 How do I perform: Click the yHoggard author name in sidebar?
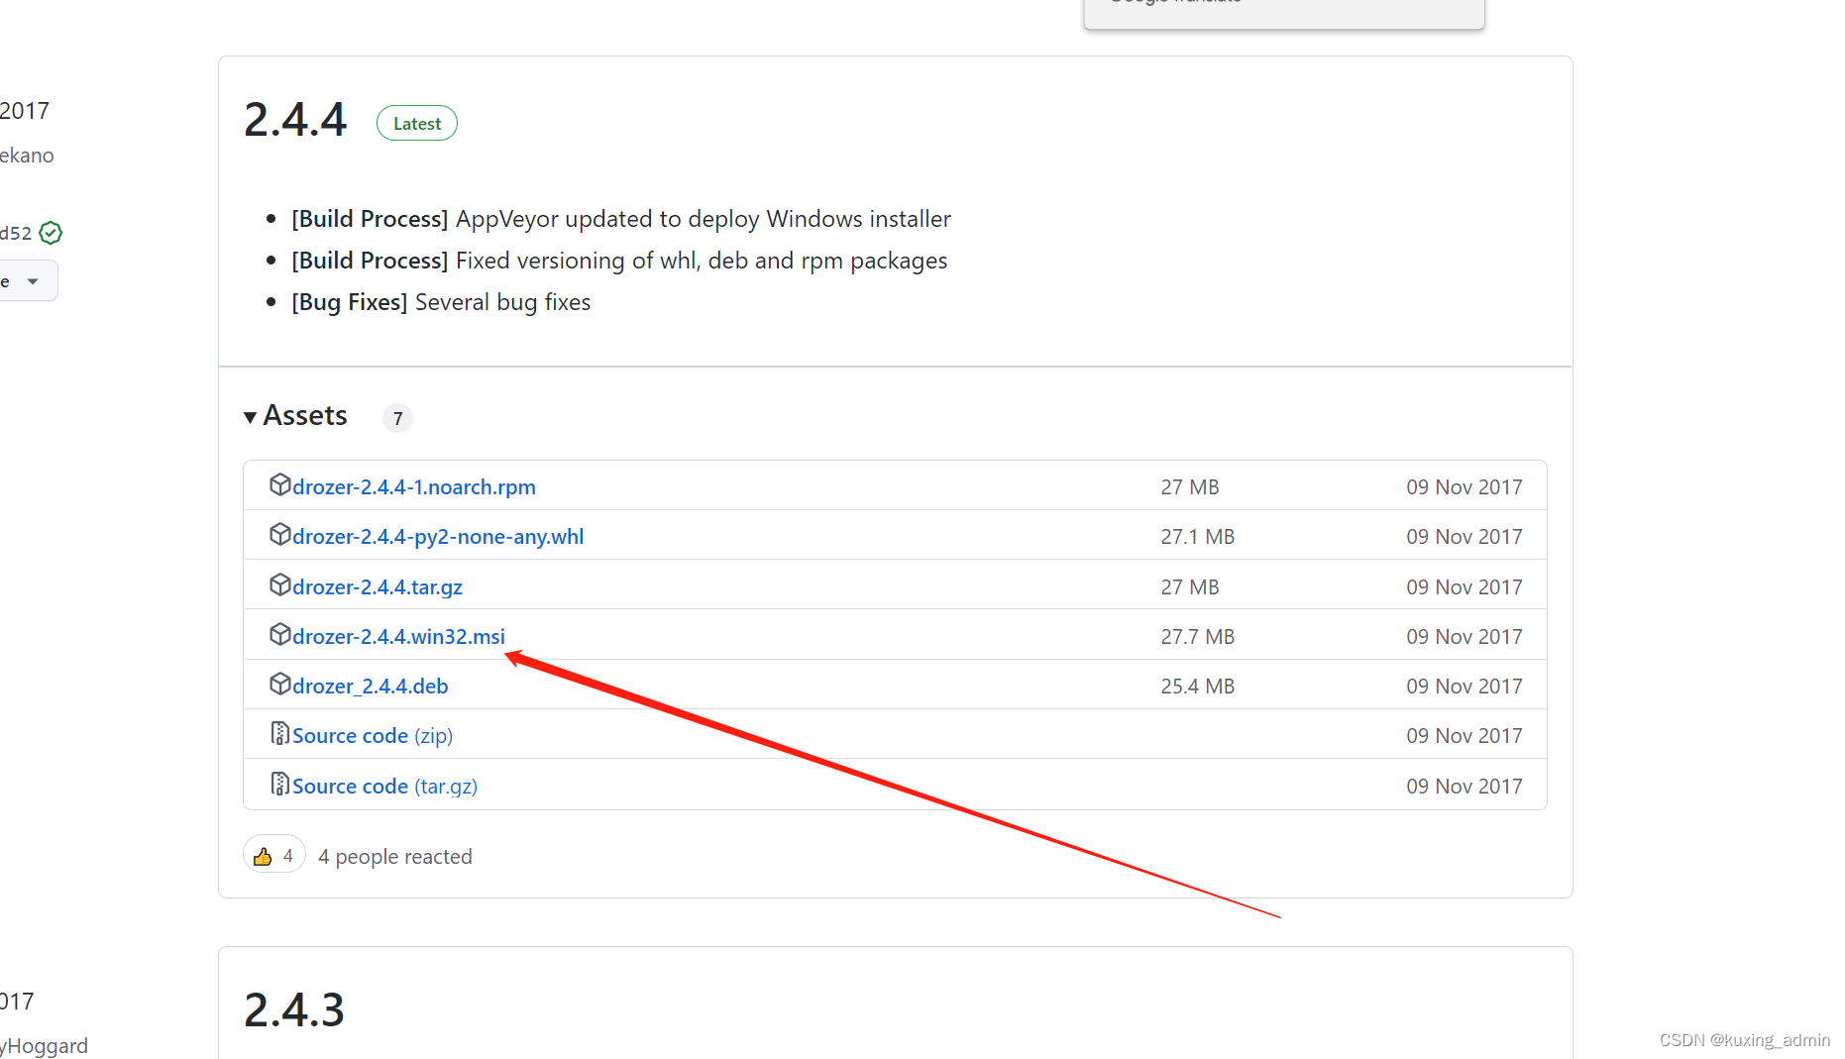pos(45,1045)
